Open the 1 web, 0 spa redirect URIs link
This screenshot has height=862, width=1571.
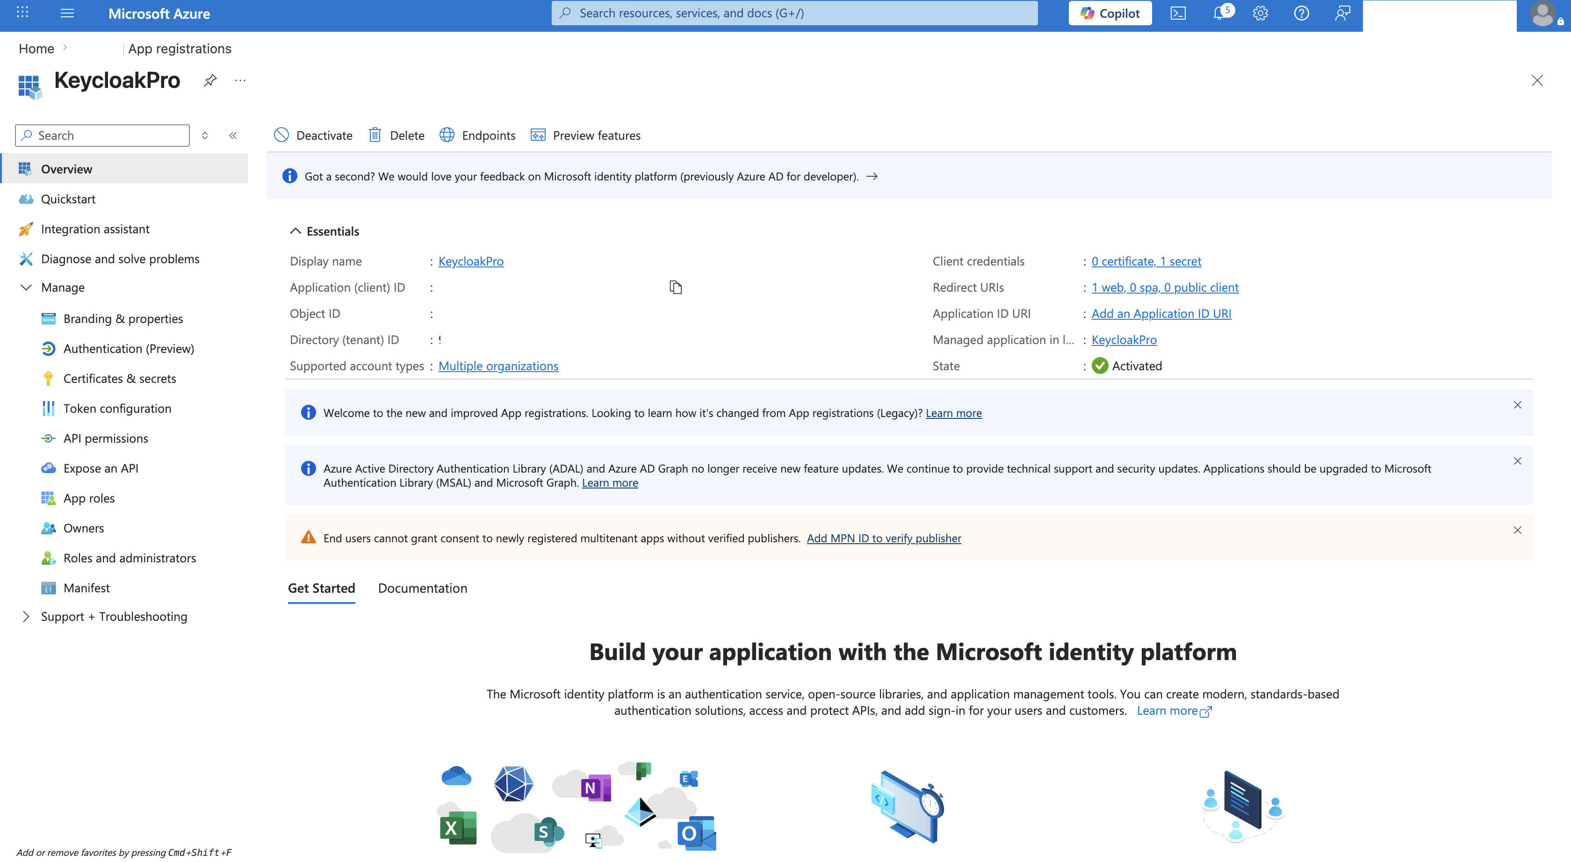click(x=1165, y=287)
